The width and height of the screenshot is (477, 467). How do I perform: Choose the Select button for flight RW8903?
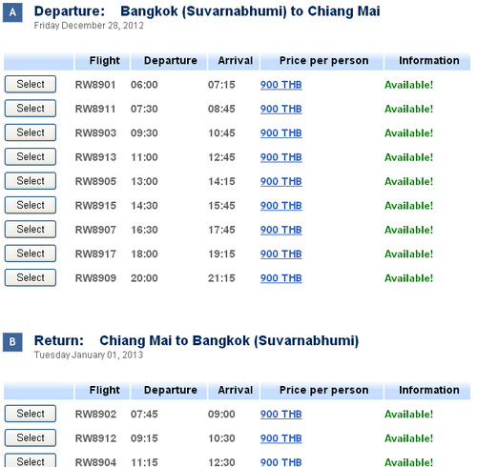point(31,132)
